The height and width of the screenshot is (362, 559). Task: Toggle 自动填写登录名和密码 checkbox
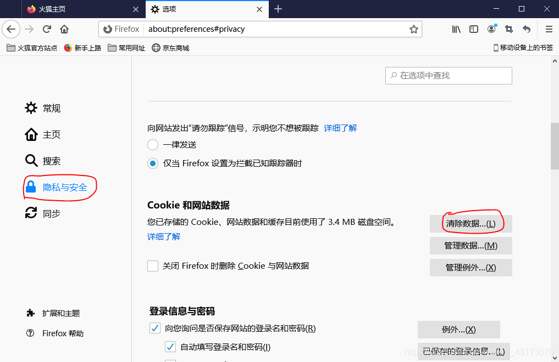[170, 347]
